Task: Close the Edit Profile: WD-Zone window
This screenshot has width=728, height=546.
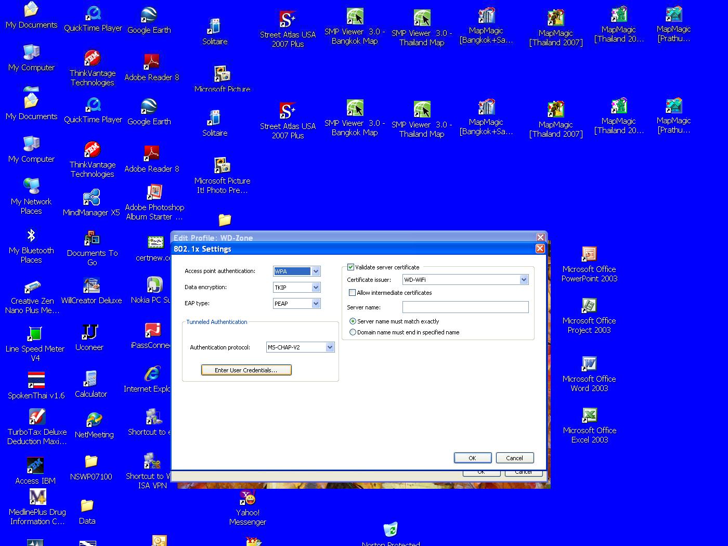Action: (541, 237)
